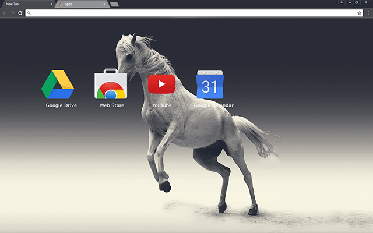The image size is (373, 233).
Task: Click the YouTube label text
Action: pyautogui.click(x=162, y=105)
